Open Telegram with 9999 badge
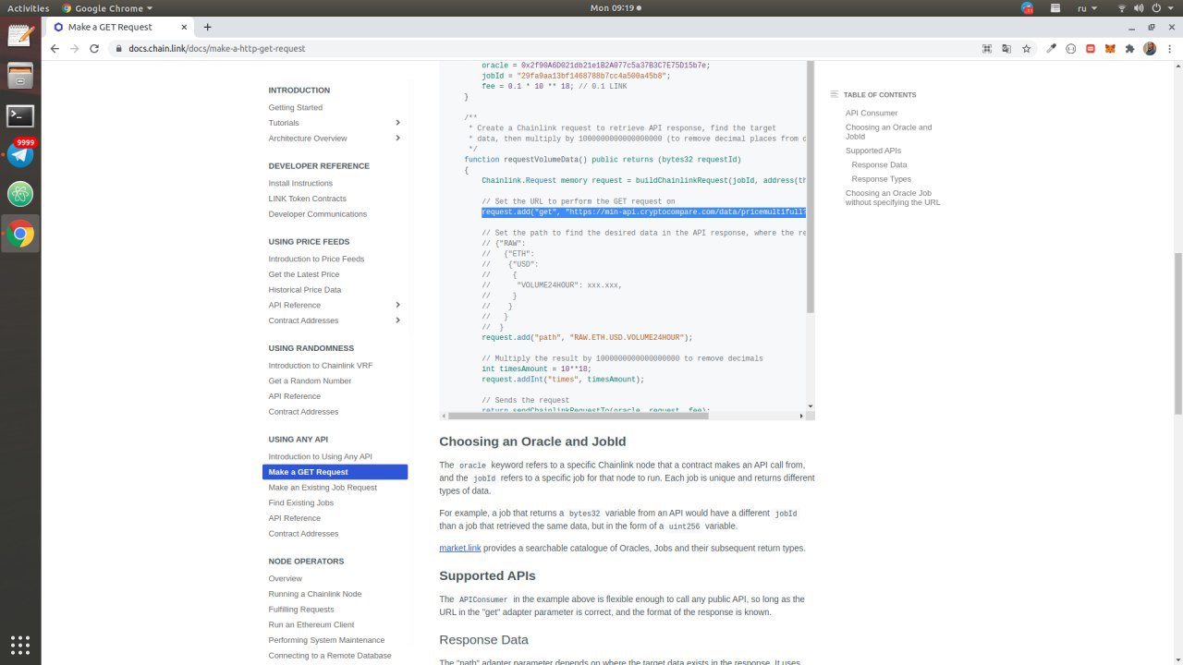1183x665 pixels. [20, 154]
